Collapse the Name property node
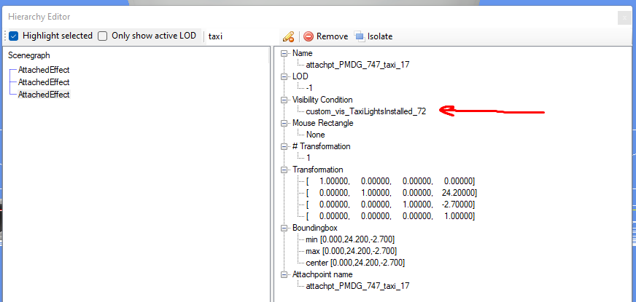Screen dimensions: 636x302 click(x=284, y=53)
